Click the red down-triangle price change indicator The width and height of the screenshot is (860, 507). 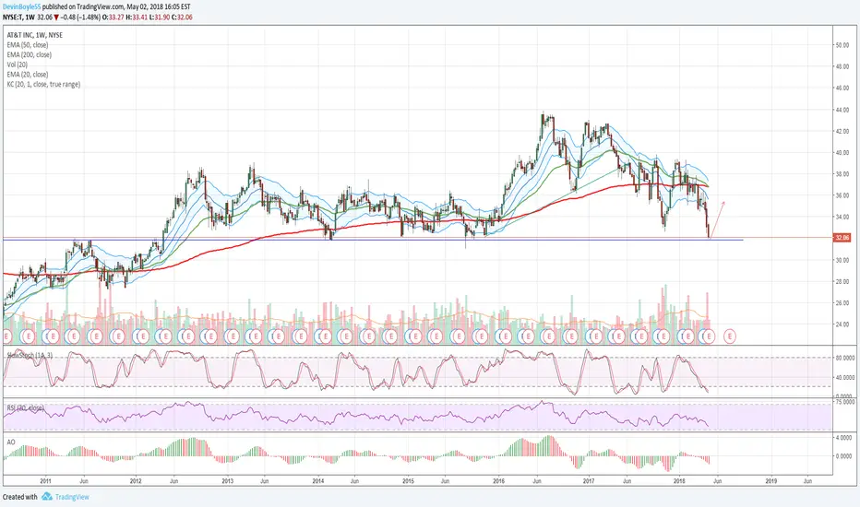[56, 17]
